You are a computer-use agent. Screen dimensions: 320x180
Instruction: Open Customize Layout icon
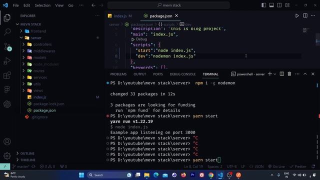[287, 5]
